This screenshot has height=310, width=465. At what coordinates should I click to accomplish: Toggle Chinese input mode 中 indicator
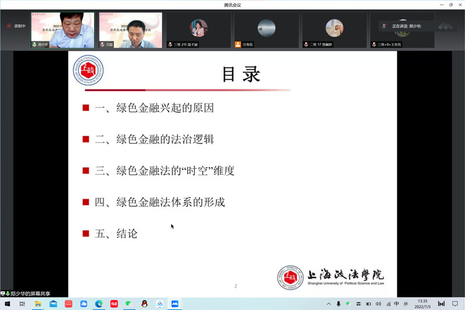pyautogui.click(x=396, y=304)
